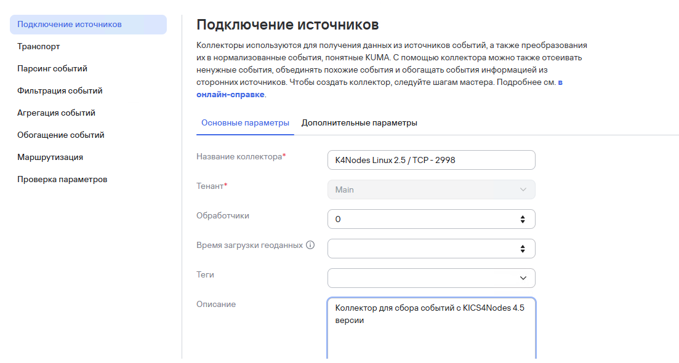This screenshot has width=679, height=363.
Task: Click the Обработчики stepper arrows
Action: (523, 220)
